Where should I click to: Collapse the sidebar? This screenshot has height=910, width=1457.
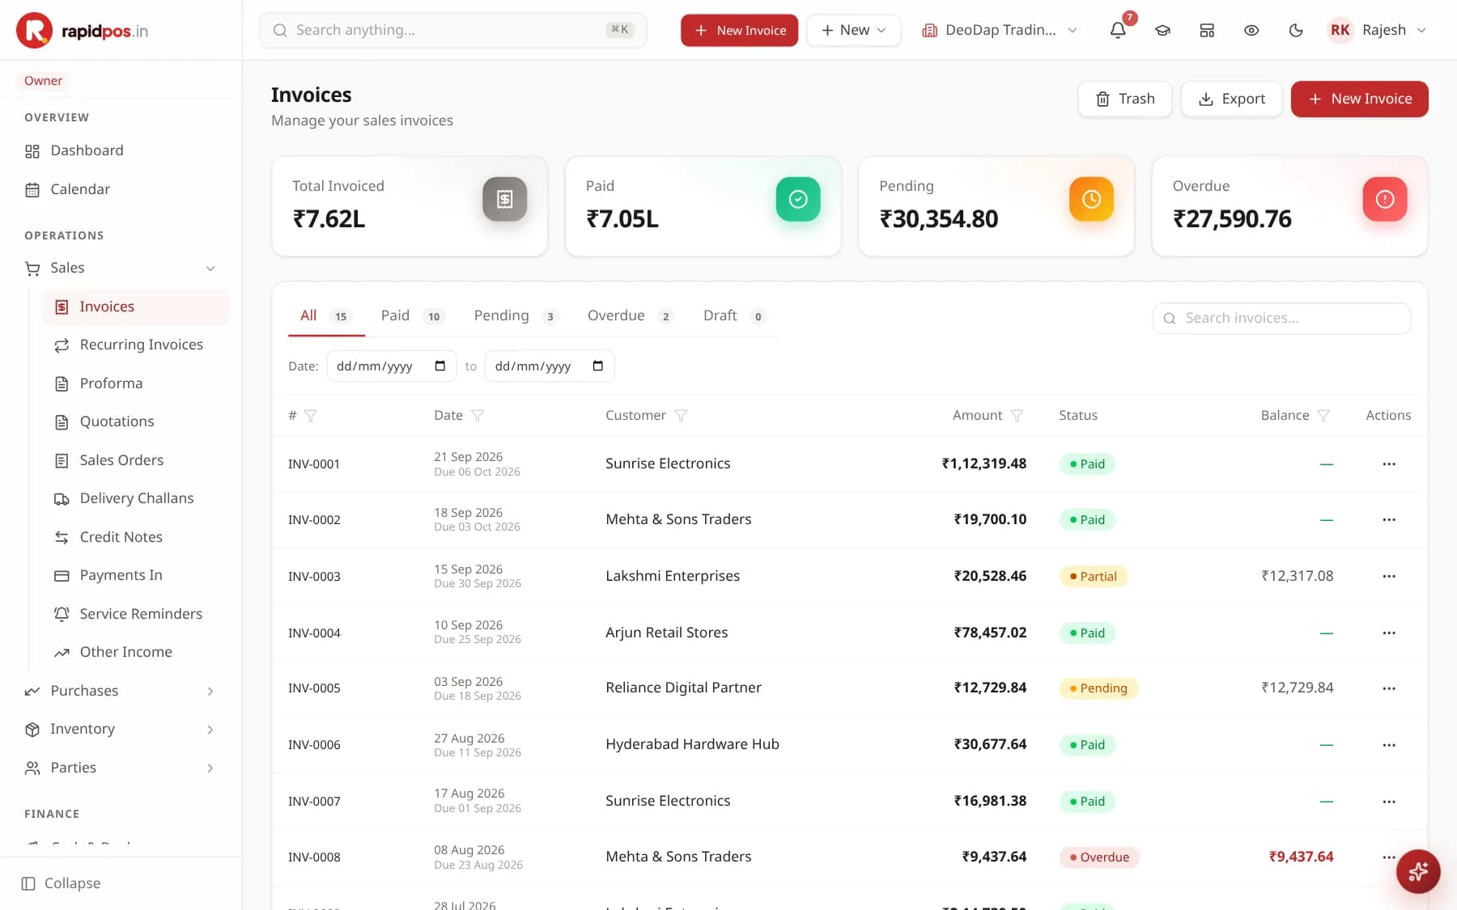coord(62,883)
